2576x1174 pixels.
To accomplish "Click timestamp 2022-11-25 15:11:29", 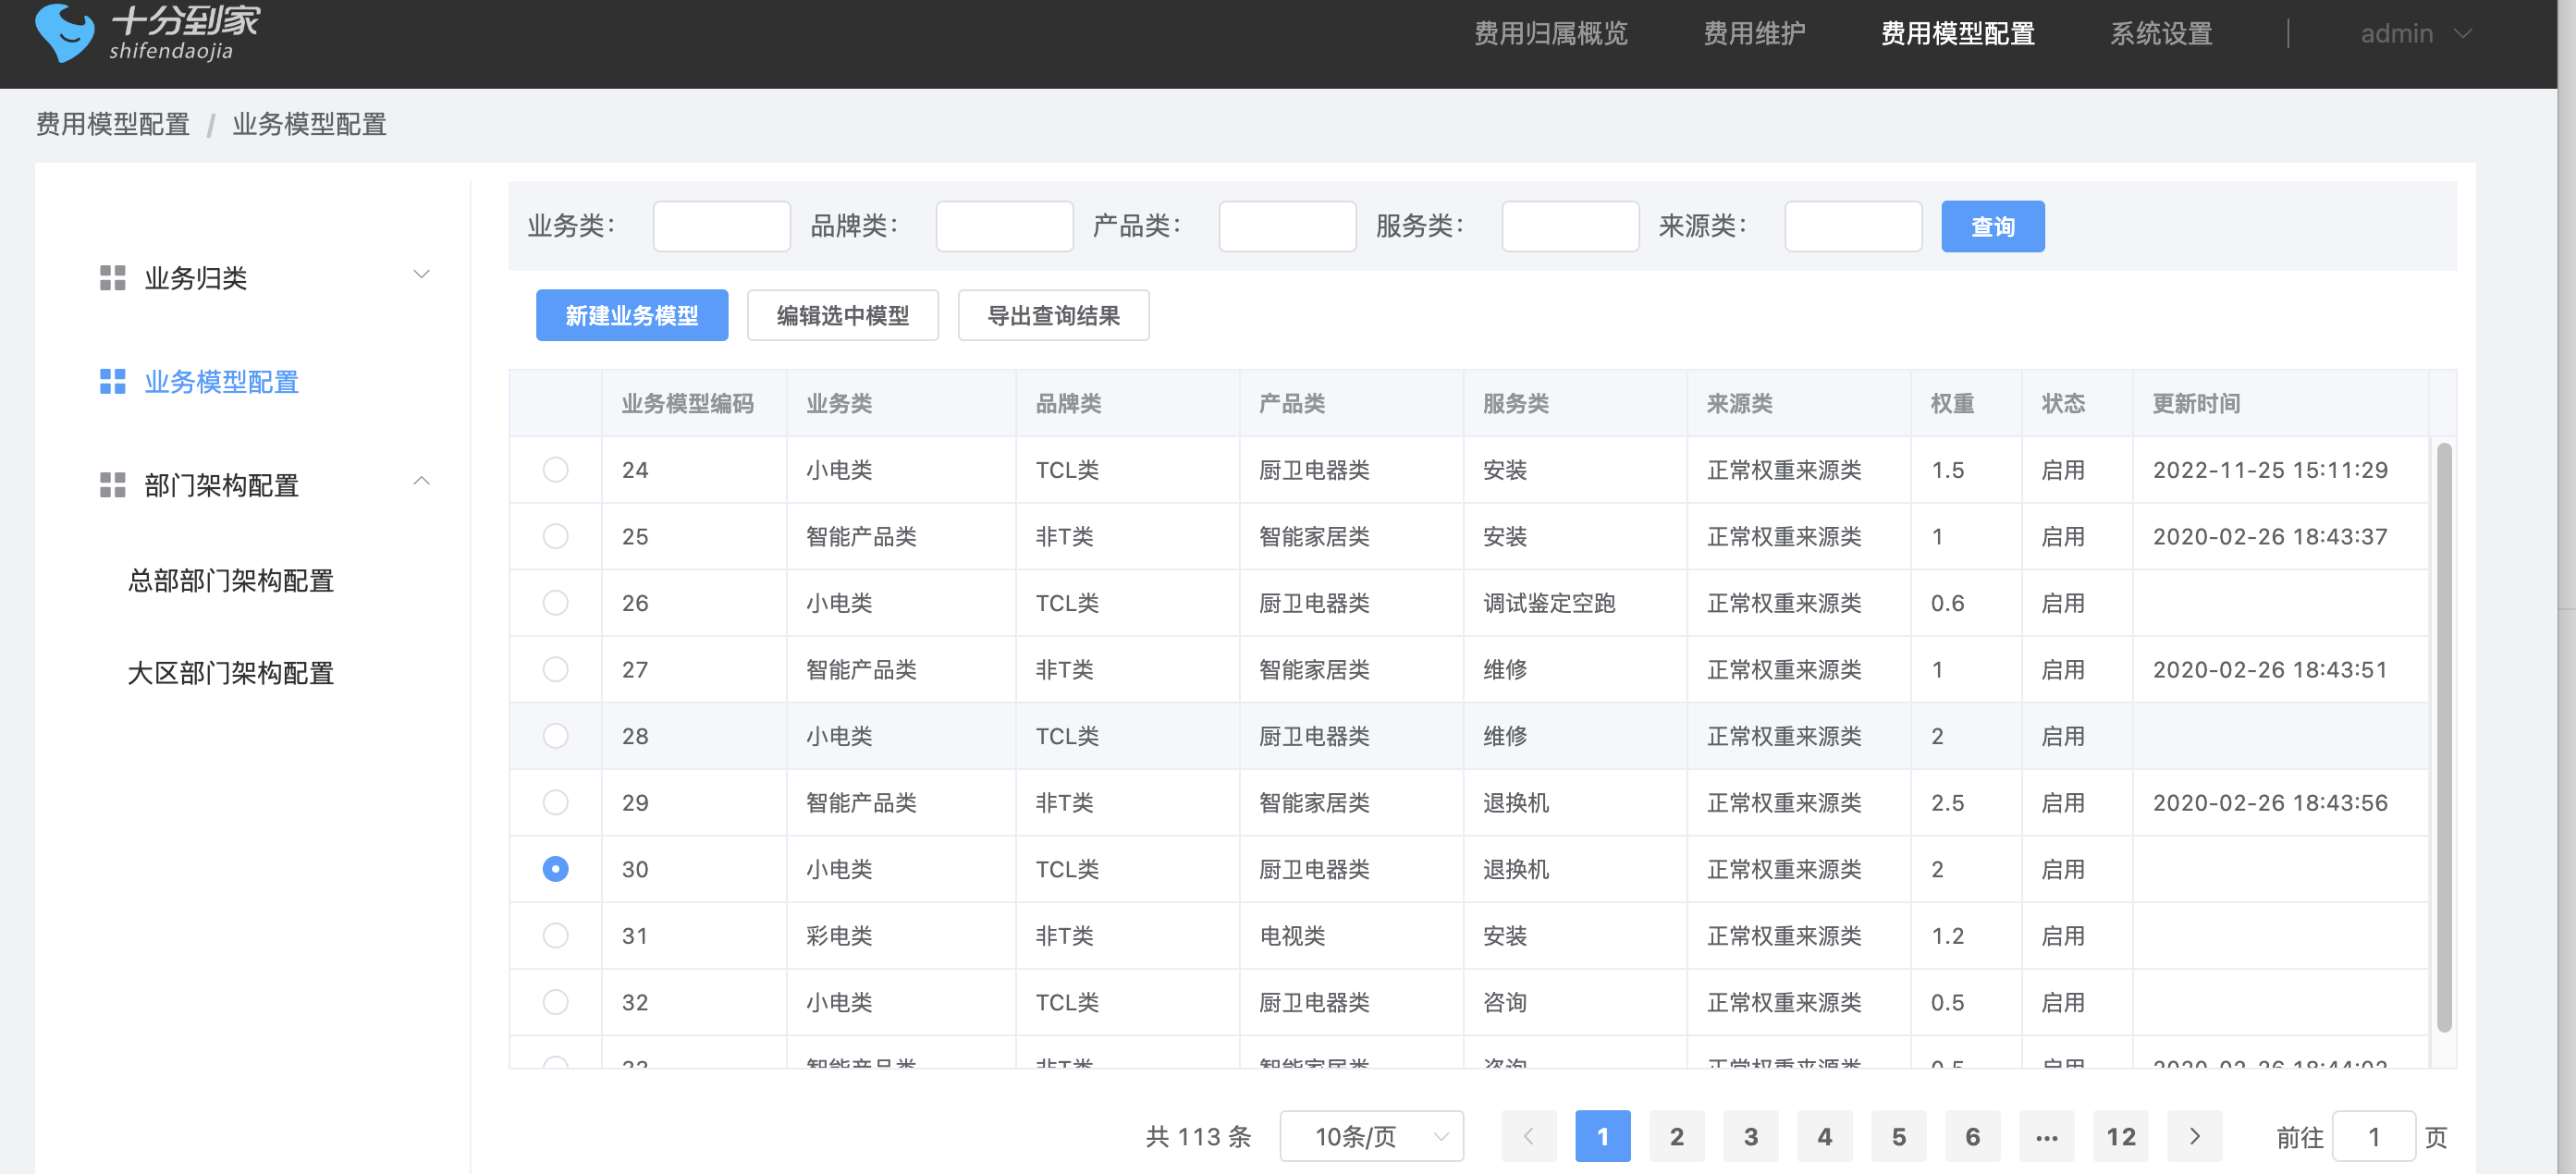I will pyautogui.click(x=2269, y=469).
